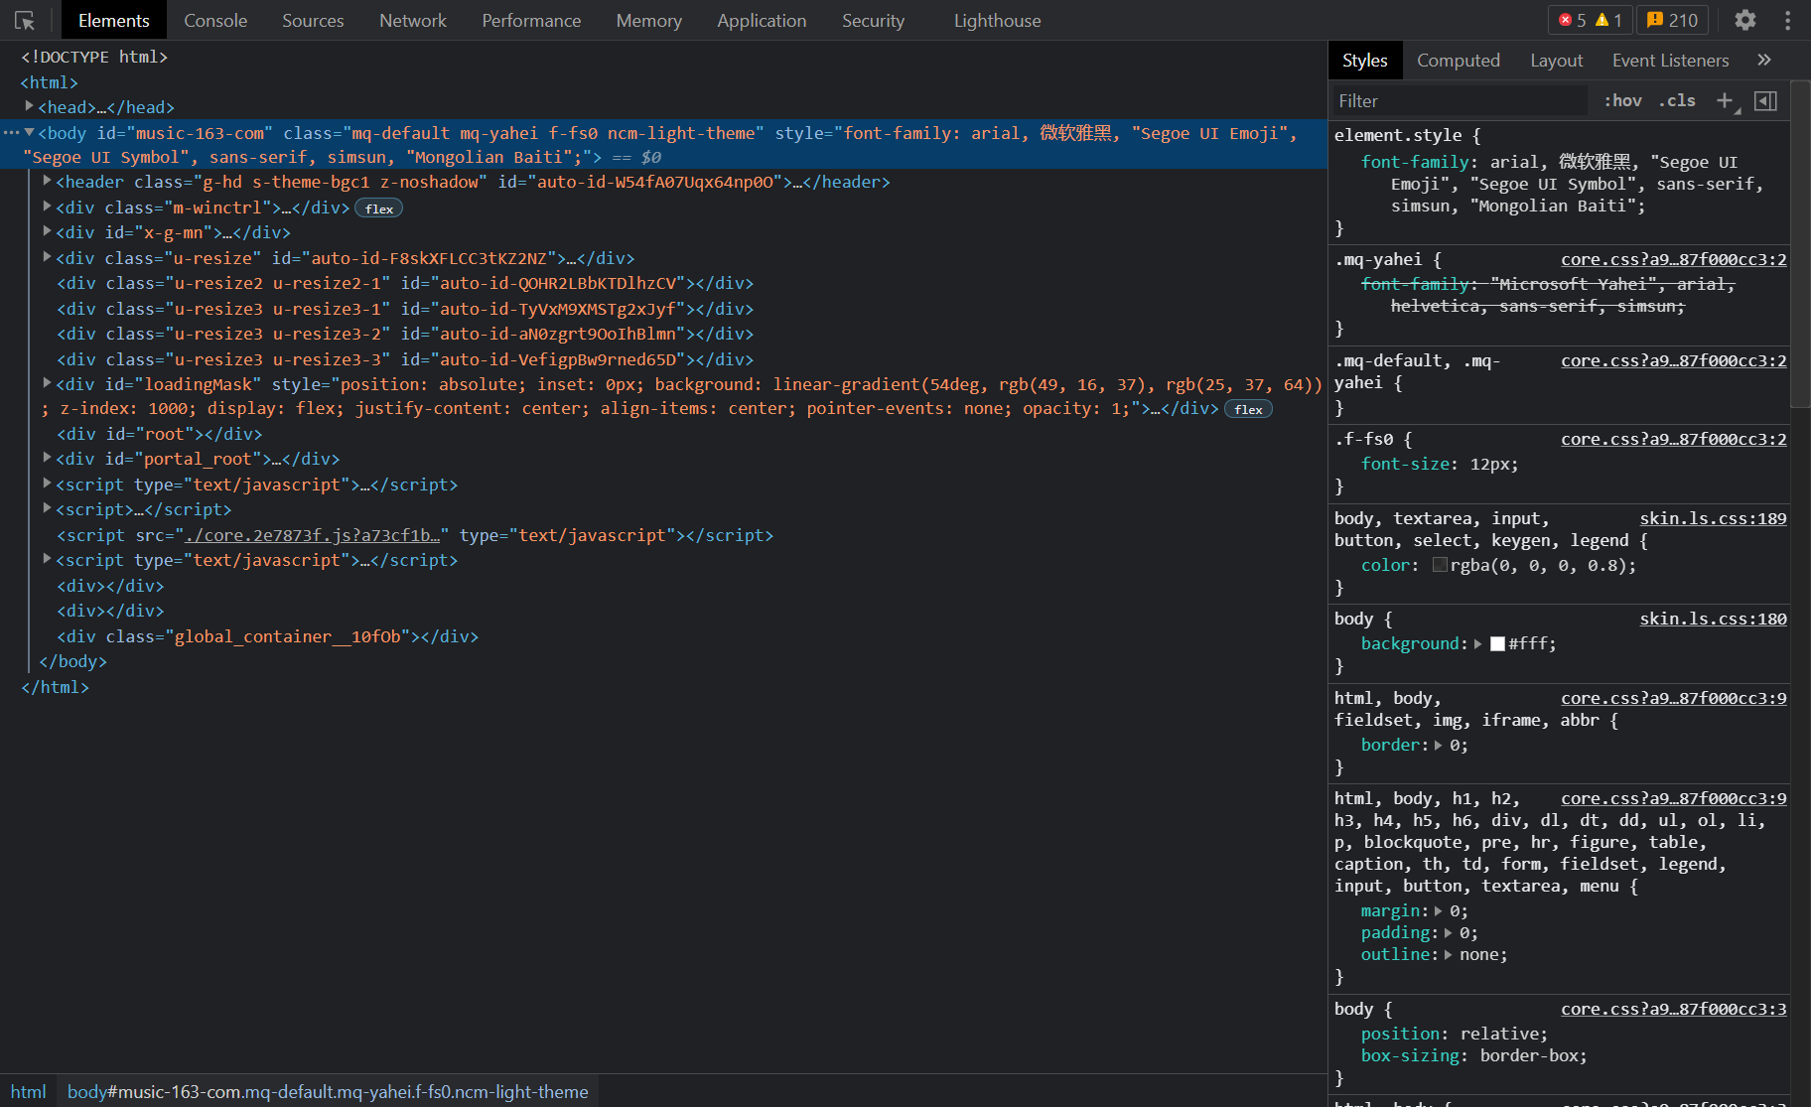
Task: Expand the outline shorthand property
Action: coord(1448,955)
